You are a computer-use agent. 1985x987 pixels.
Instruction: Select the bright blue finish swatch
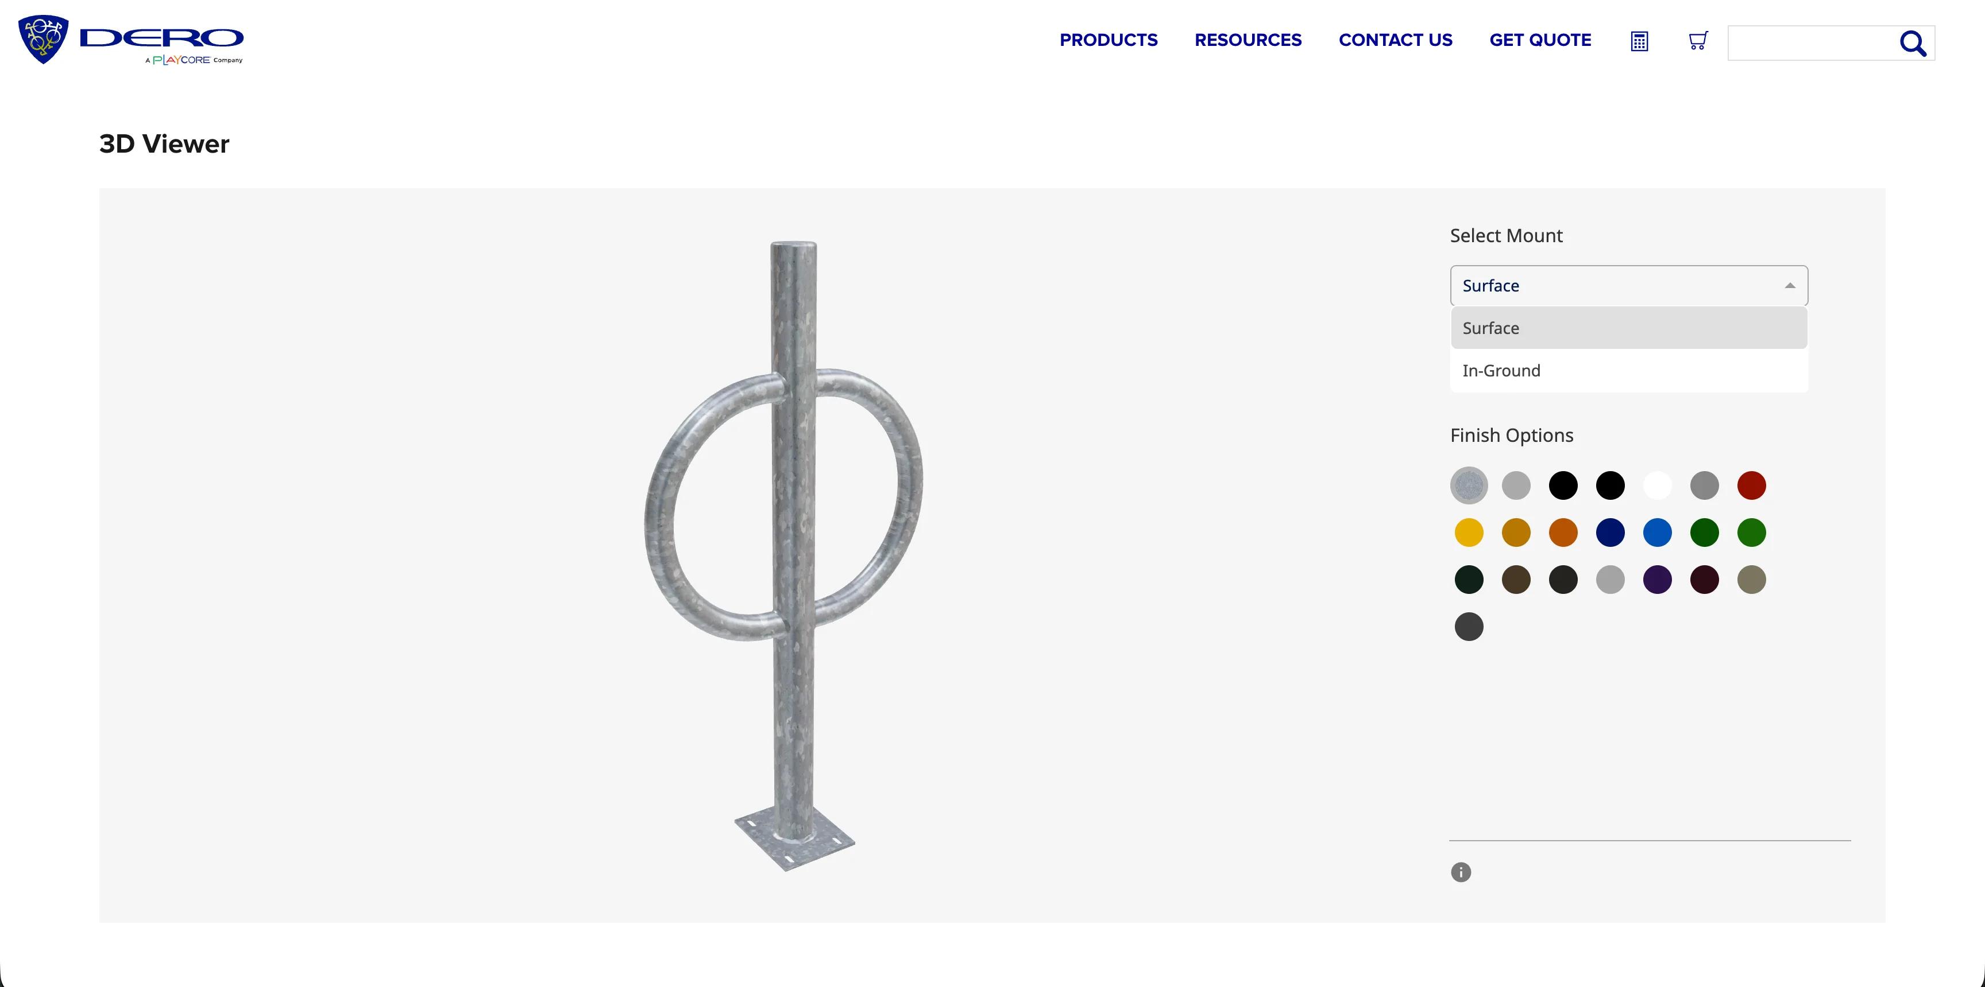pos(1658,533)
